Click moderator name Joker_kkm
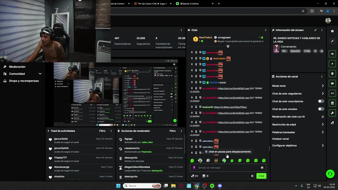This screenshot has height=190, width=338. click(147, 142)
